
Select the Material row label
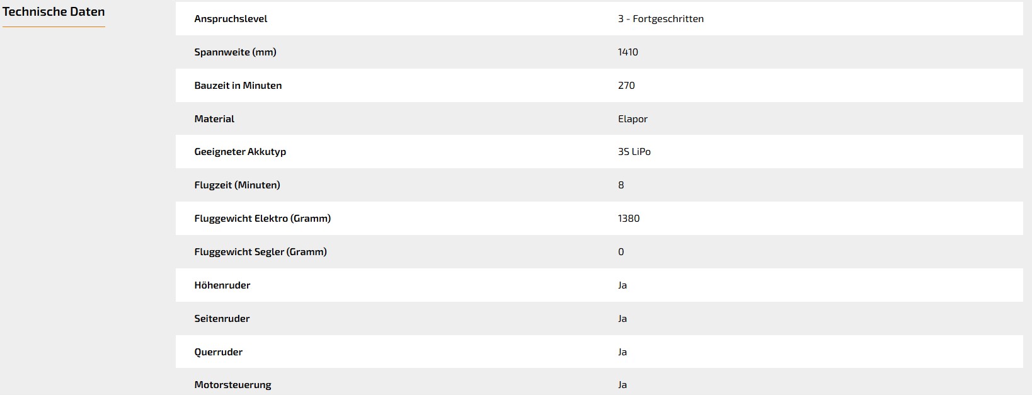tap(214, 119)
